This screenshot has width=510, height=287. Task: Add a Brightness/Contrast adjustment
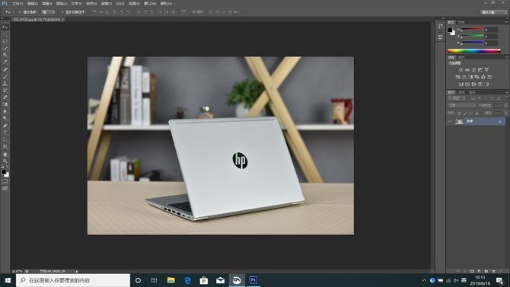[461, 69]
